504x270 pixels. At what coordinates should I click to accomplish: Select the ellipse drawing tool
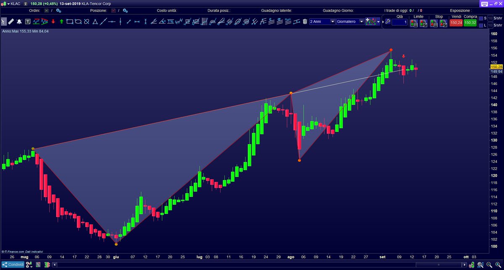pos(78,21)
